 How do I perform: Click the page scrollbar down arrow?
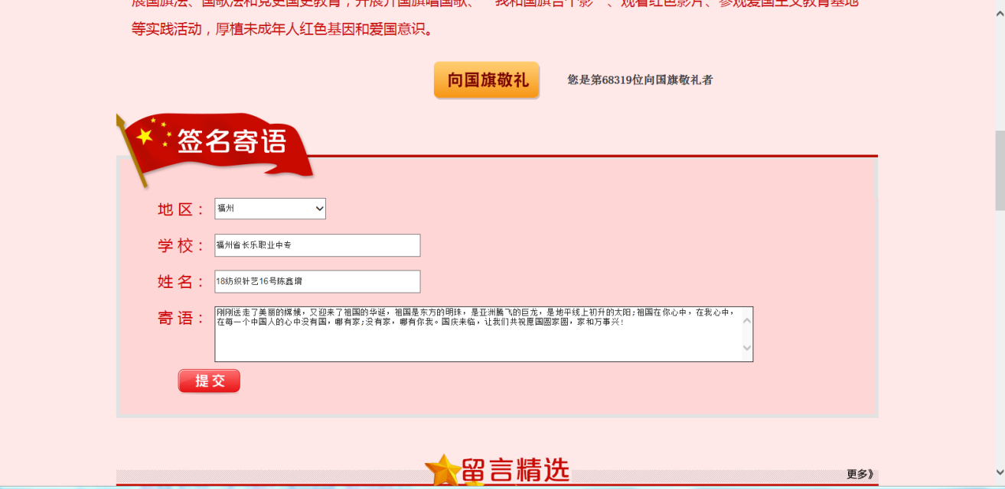coord(1000,472)
